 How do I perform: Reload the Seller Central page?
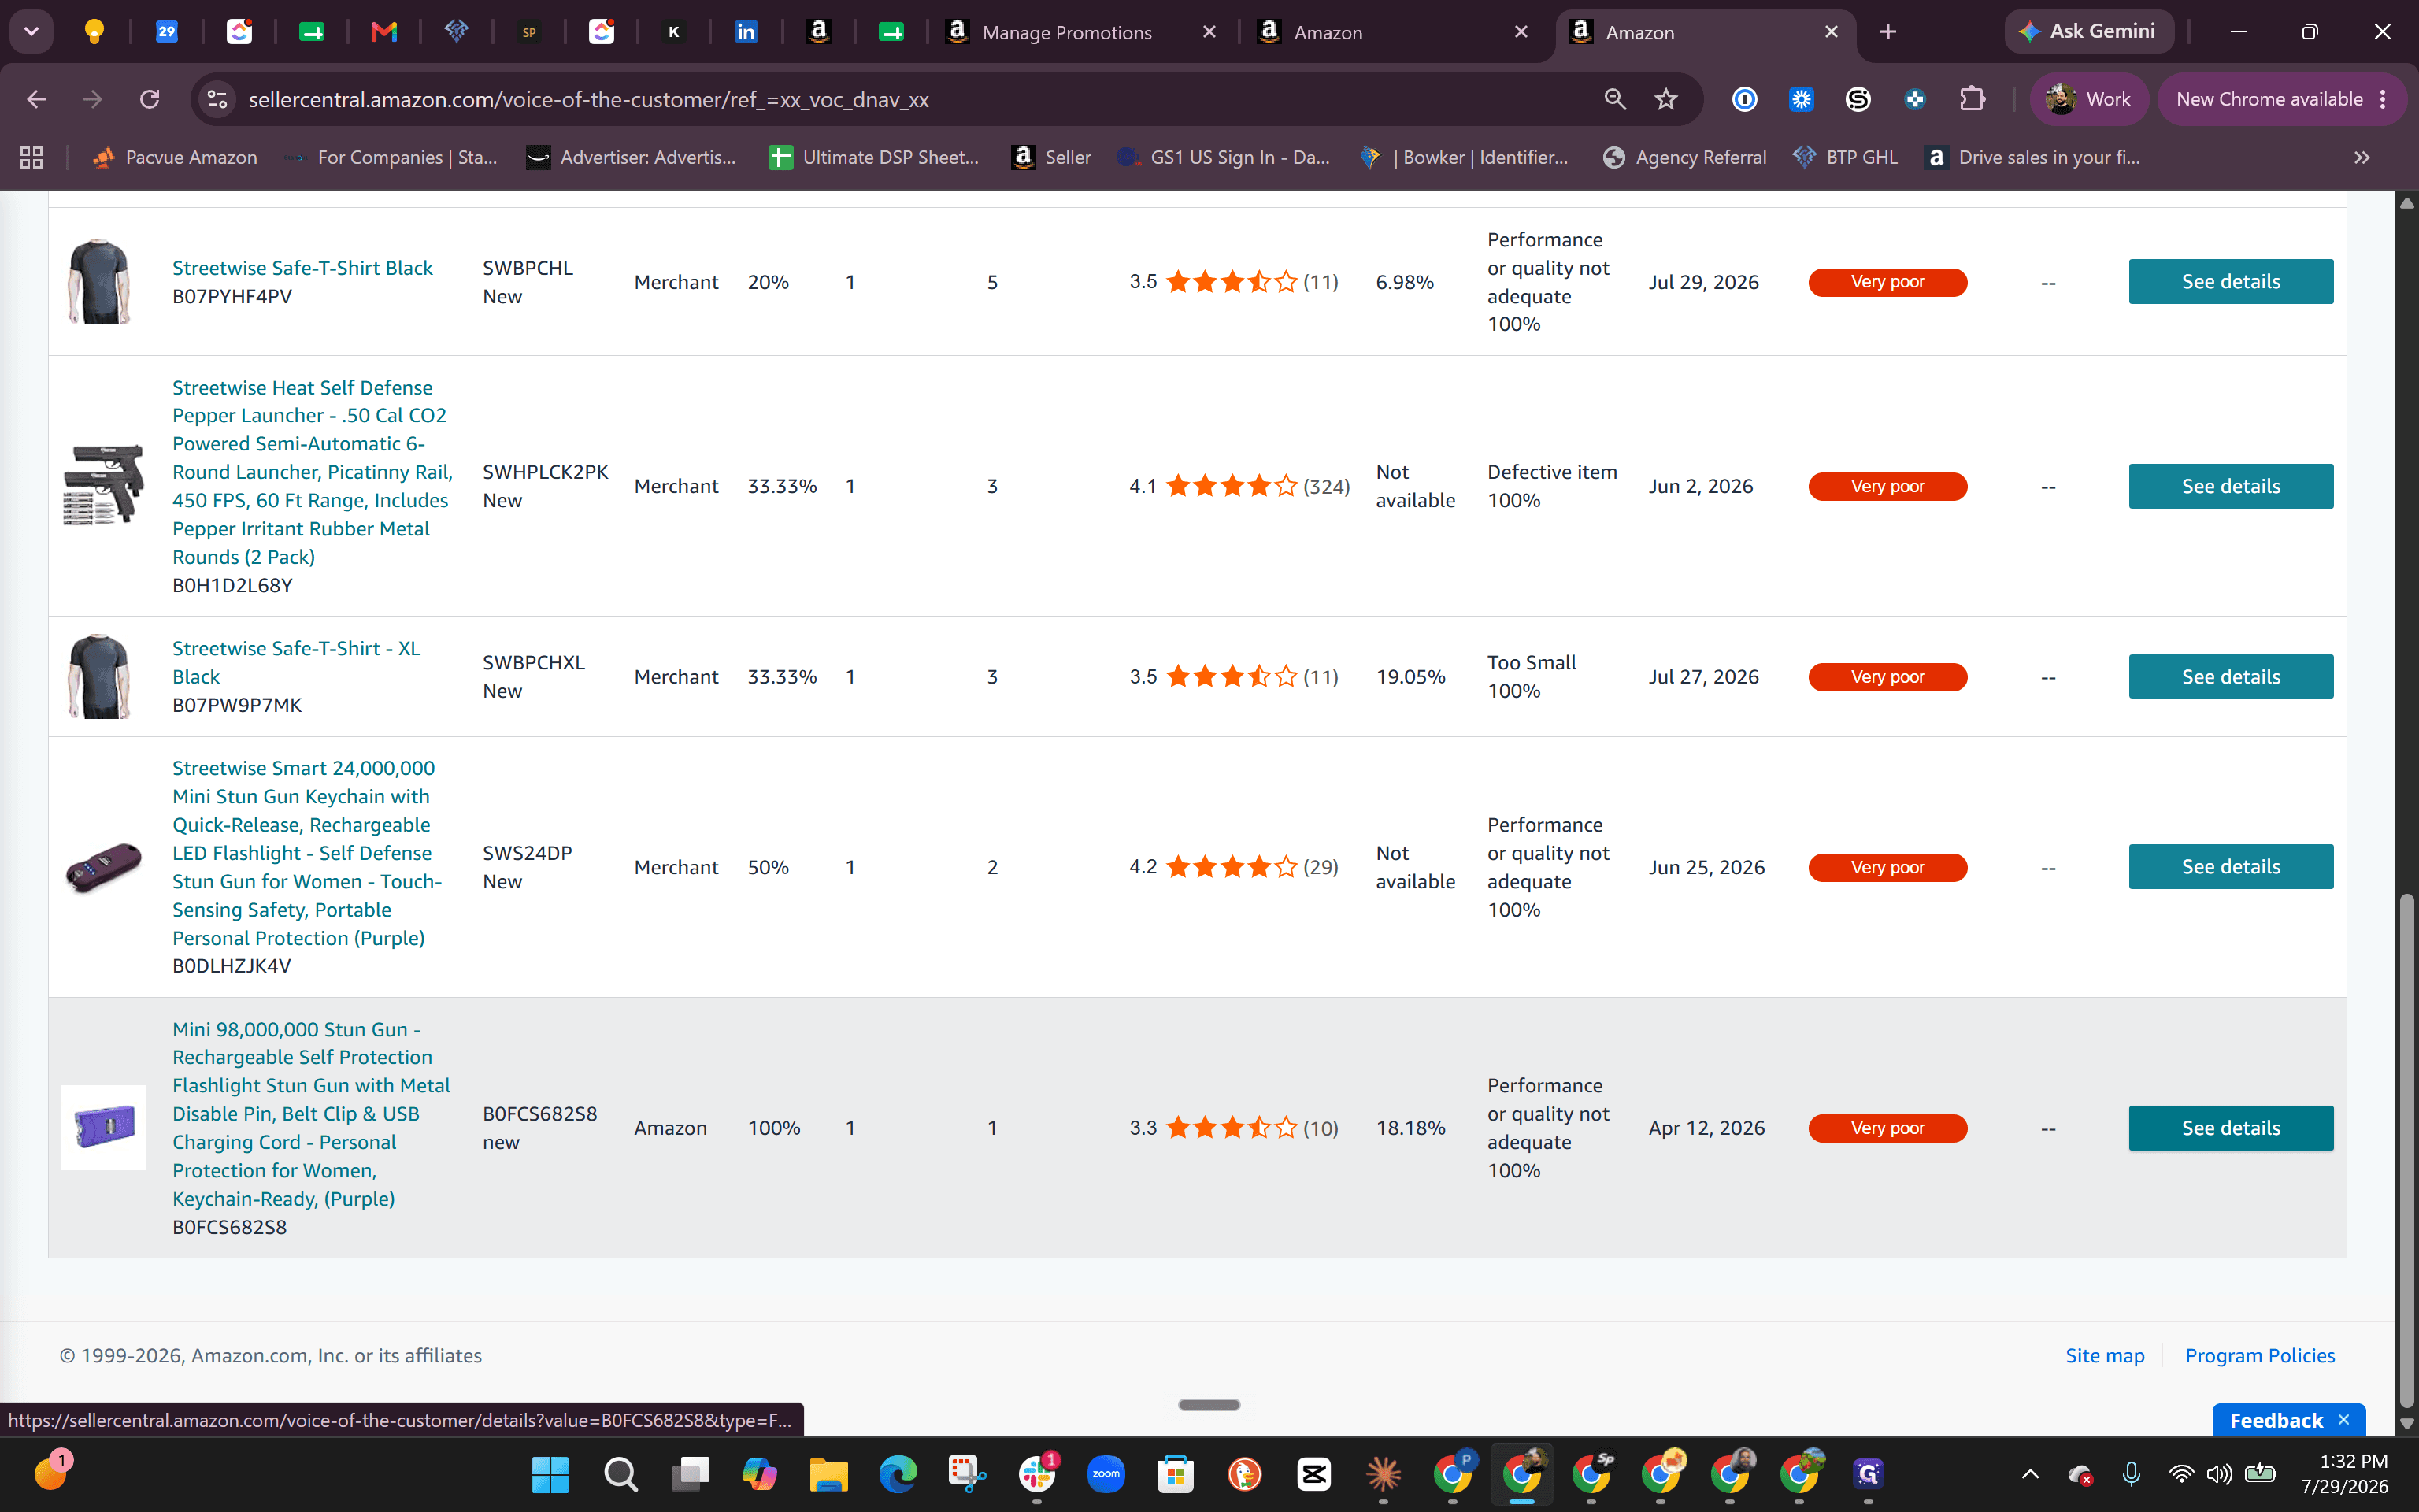pos(150,99)
